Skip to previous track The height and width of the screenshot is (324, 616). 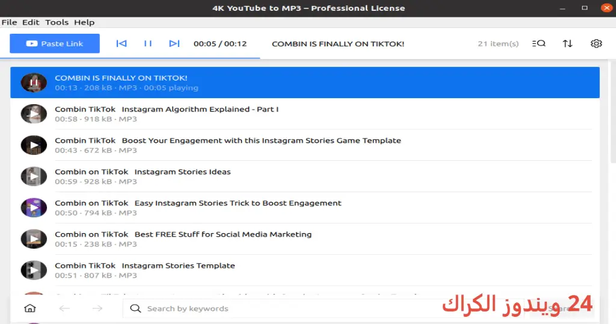pyautogui.click(x=122, y=43)
